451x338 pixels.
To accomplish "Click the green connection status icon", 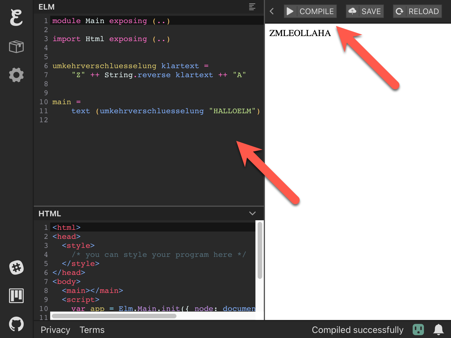I will (x=418, y=330).
